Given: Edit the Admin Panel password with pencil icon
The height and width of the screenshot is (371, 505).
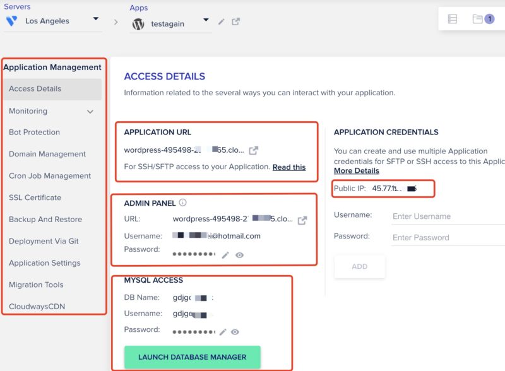Looking at the screenshot, I should tap(225, 255).
